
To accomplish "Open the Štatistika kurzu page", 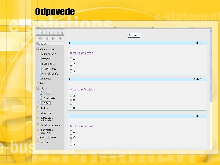I will tap(49, 69).
